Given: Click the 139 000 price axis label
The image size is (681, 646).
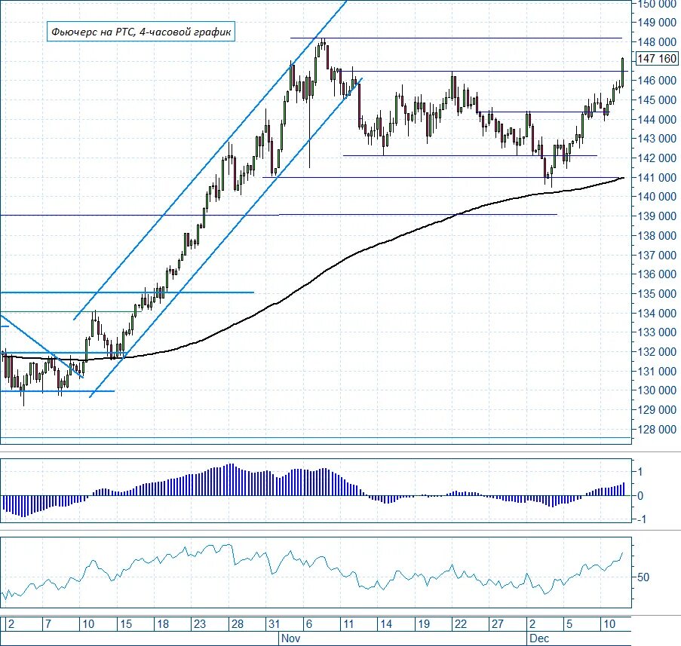Looking at the screenshot, I should [657, 216].
